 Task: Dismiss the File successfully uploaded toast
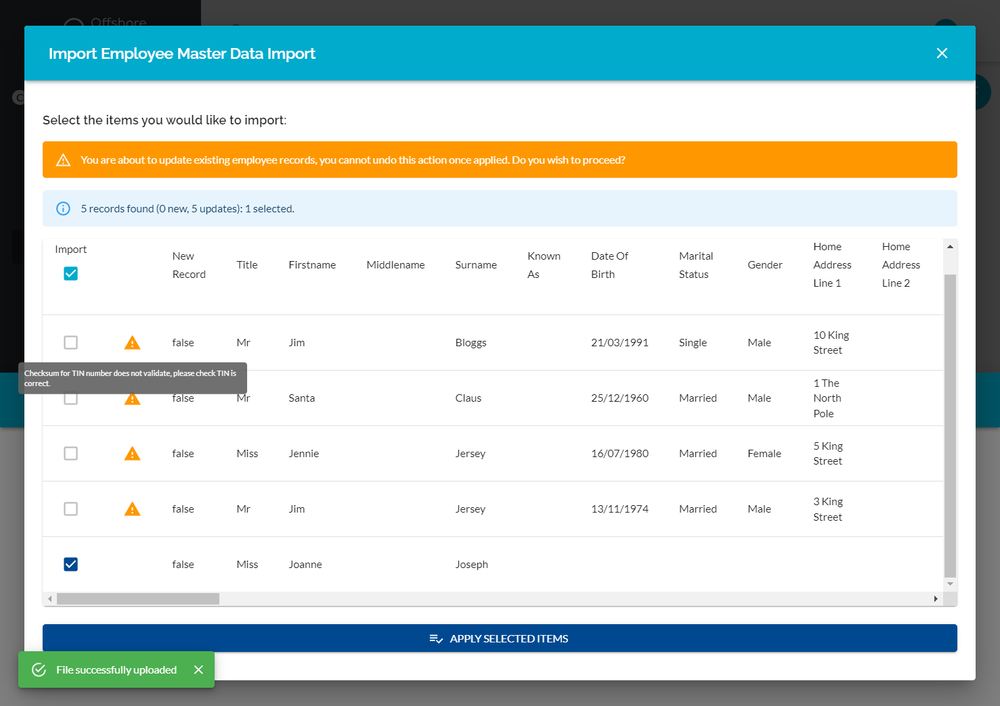pyautogui.click(x=198, y=669)
